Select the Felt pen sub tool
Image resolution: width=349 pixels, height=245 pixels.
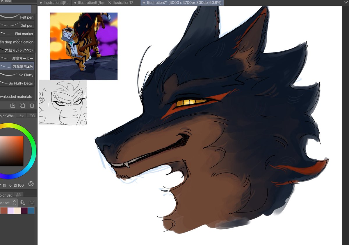(x=17, y=17)
